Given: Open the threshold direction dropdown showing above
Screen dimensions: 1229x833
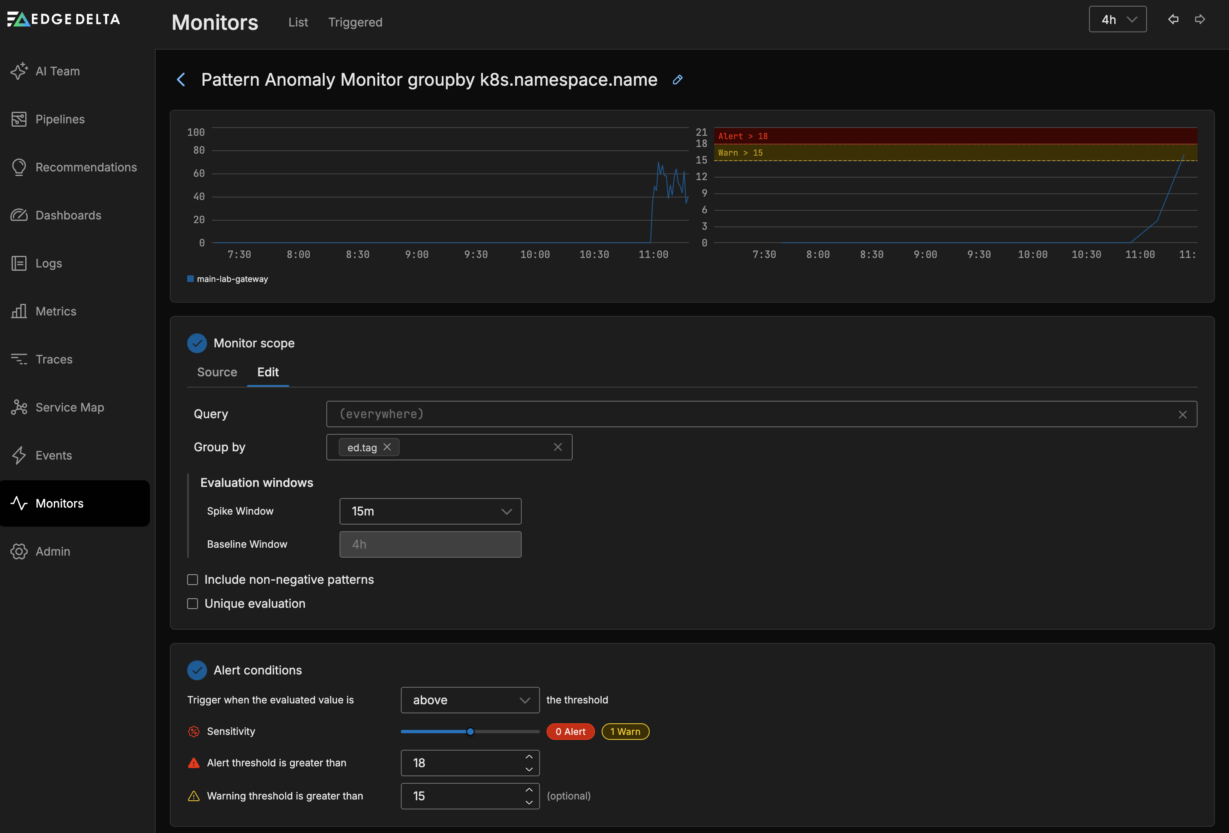Looking at the screenshot, I should click(470, 699).
